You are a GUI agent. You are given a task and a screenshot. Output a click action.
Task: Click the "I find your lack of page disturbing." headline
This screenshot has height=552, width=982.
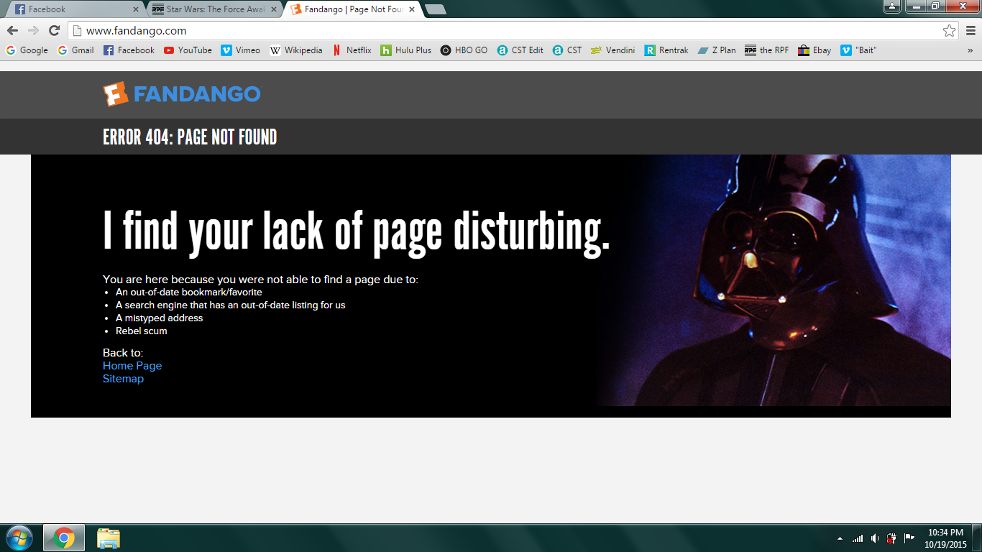(x=357, y=231)
